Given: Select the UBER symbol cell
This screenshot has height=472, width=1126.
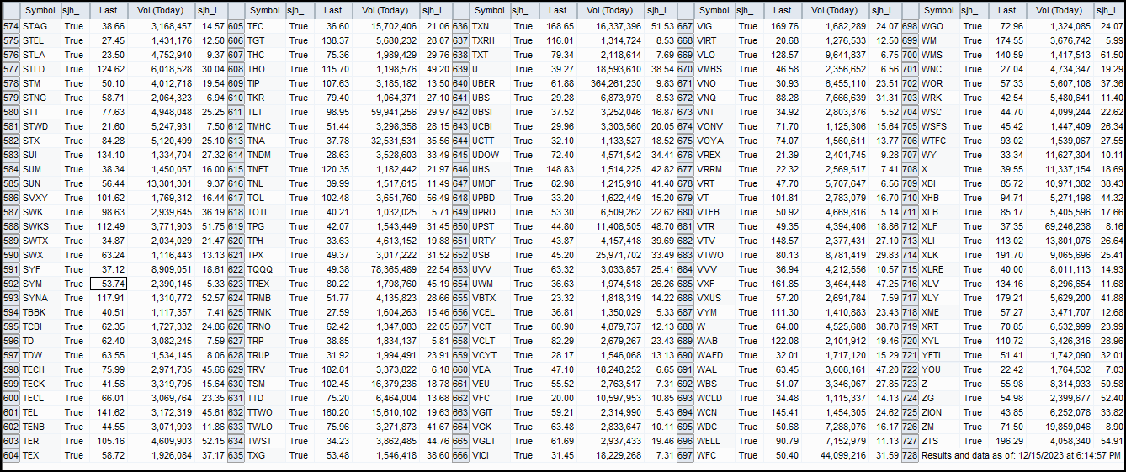Looking at the screenshot, I should 490,84.
